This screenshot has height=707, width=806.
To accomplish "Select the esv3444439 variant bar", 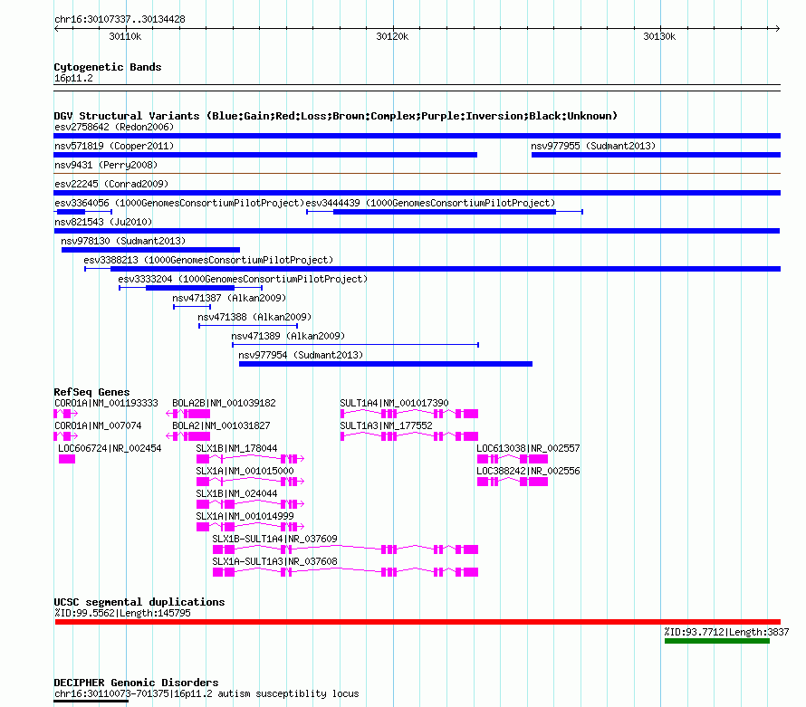I will coord(445,212).
